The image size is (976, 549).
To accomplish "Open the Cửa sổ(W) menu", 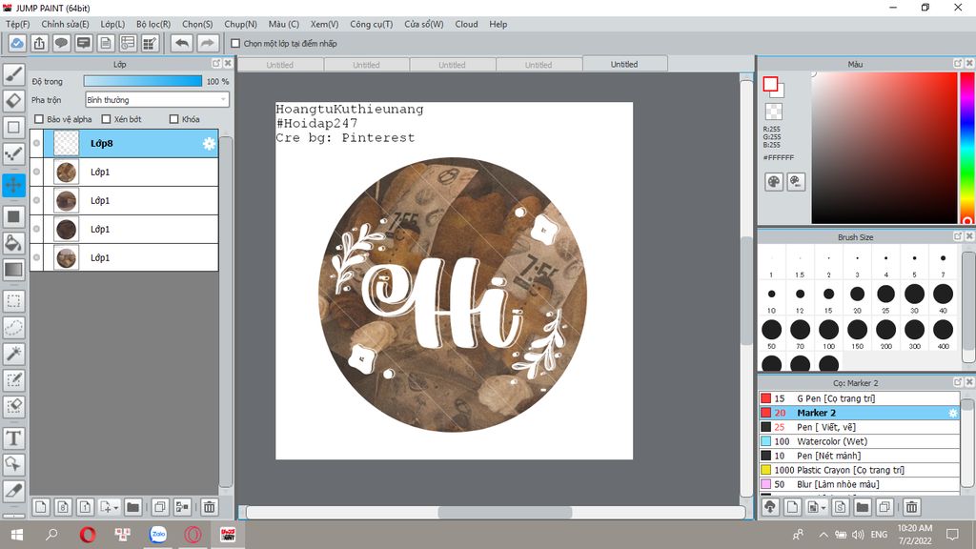I will [424, 24].
